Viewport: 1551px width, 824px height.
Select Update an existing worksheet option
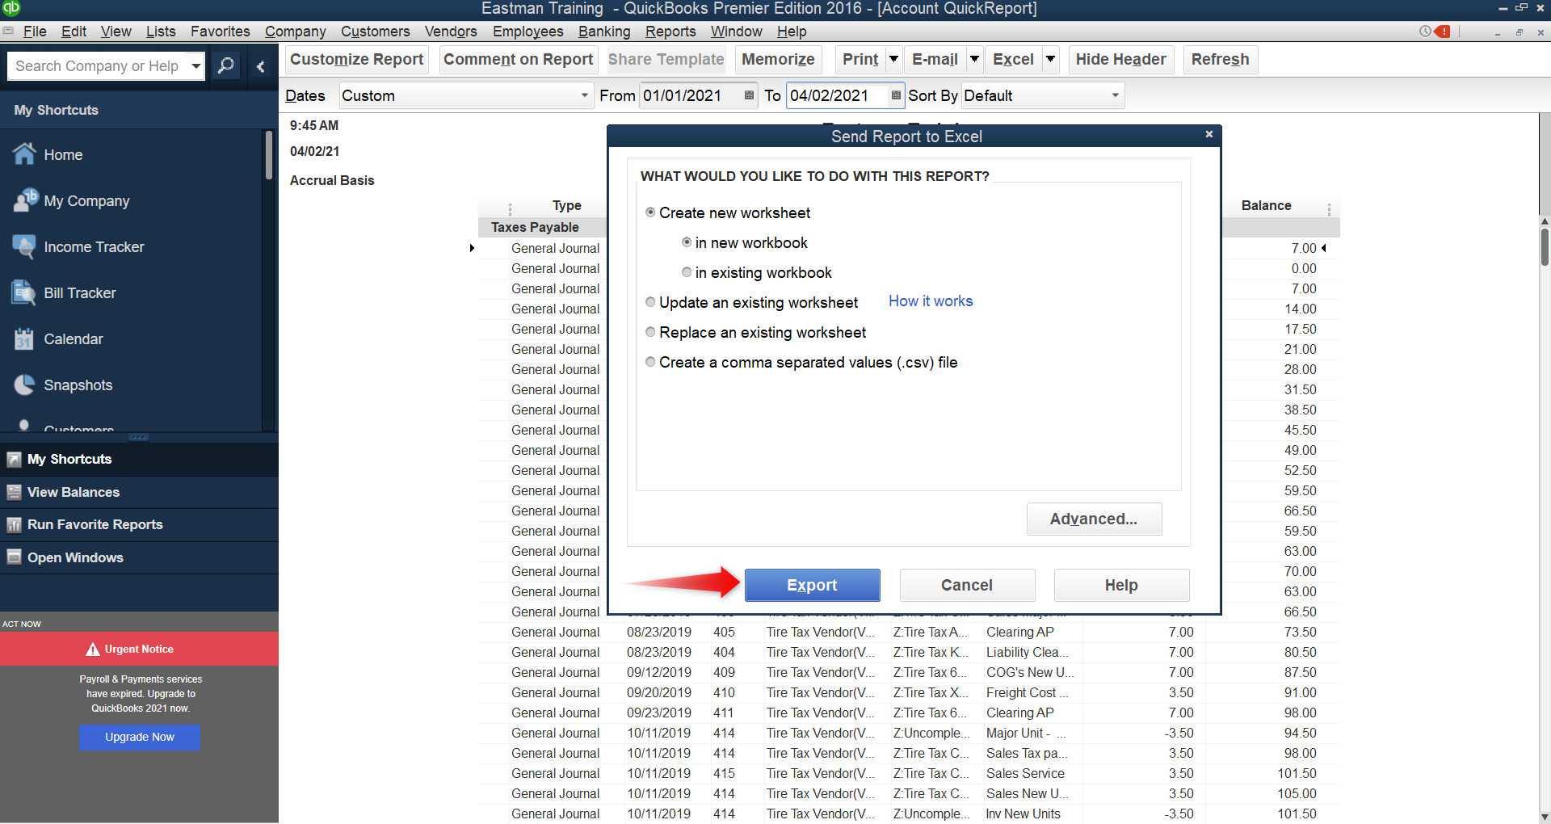coord(650,302)
